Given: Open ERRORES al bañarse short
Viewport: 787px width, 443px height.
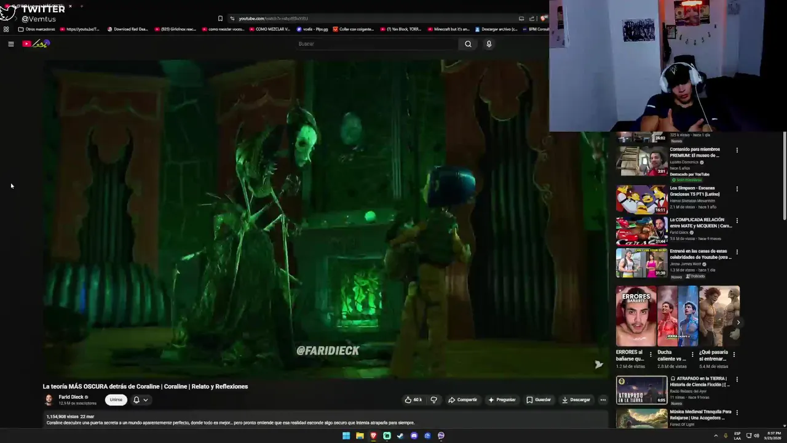Looking at the screenshot, I should click(x=636, y=316).
